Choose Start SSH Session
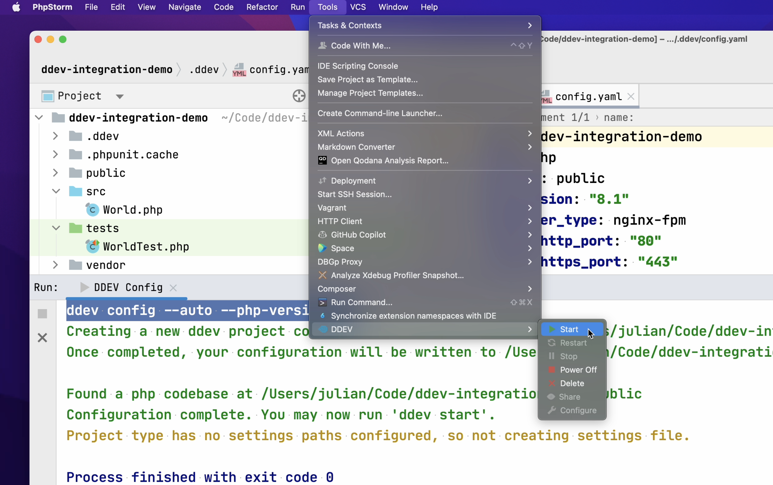 coord(425,194)
